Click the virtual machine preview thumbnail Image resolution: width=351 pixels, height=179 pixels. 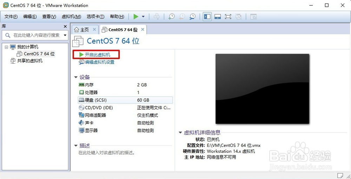[x=262, y=89]
